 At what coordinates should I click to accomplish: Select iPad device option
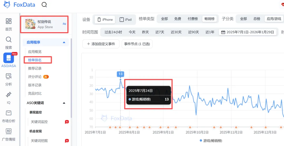(x=125, y=19)
